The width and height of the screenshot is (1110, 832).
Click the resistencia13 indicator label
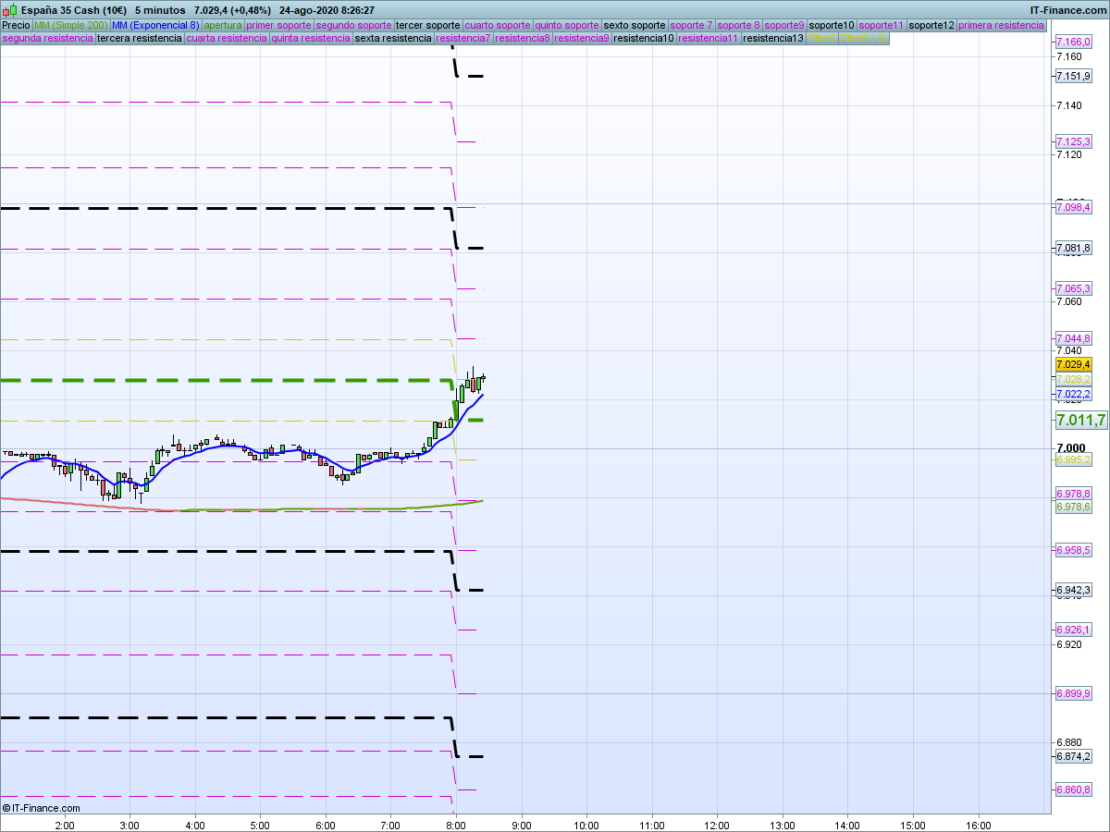773,39
